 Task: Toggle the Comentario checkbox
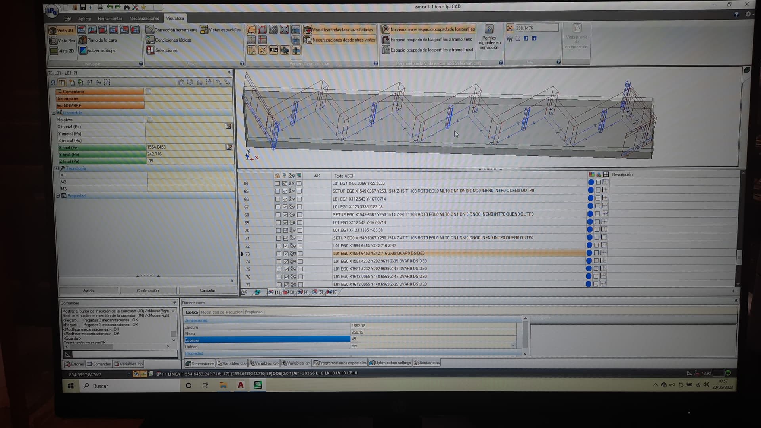tap(149, 92)
